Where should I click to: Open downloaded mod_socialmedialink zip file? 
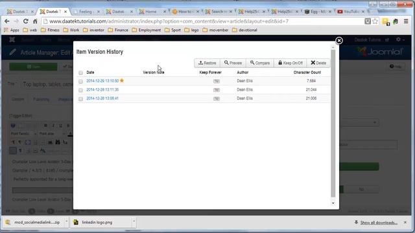pos(33,223)
